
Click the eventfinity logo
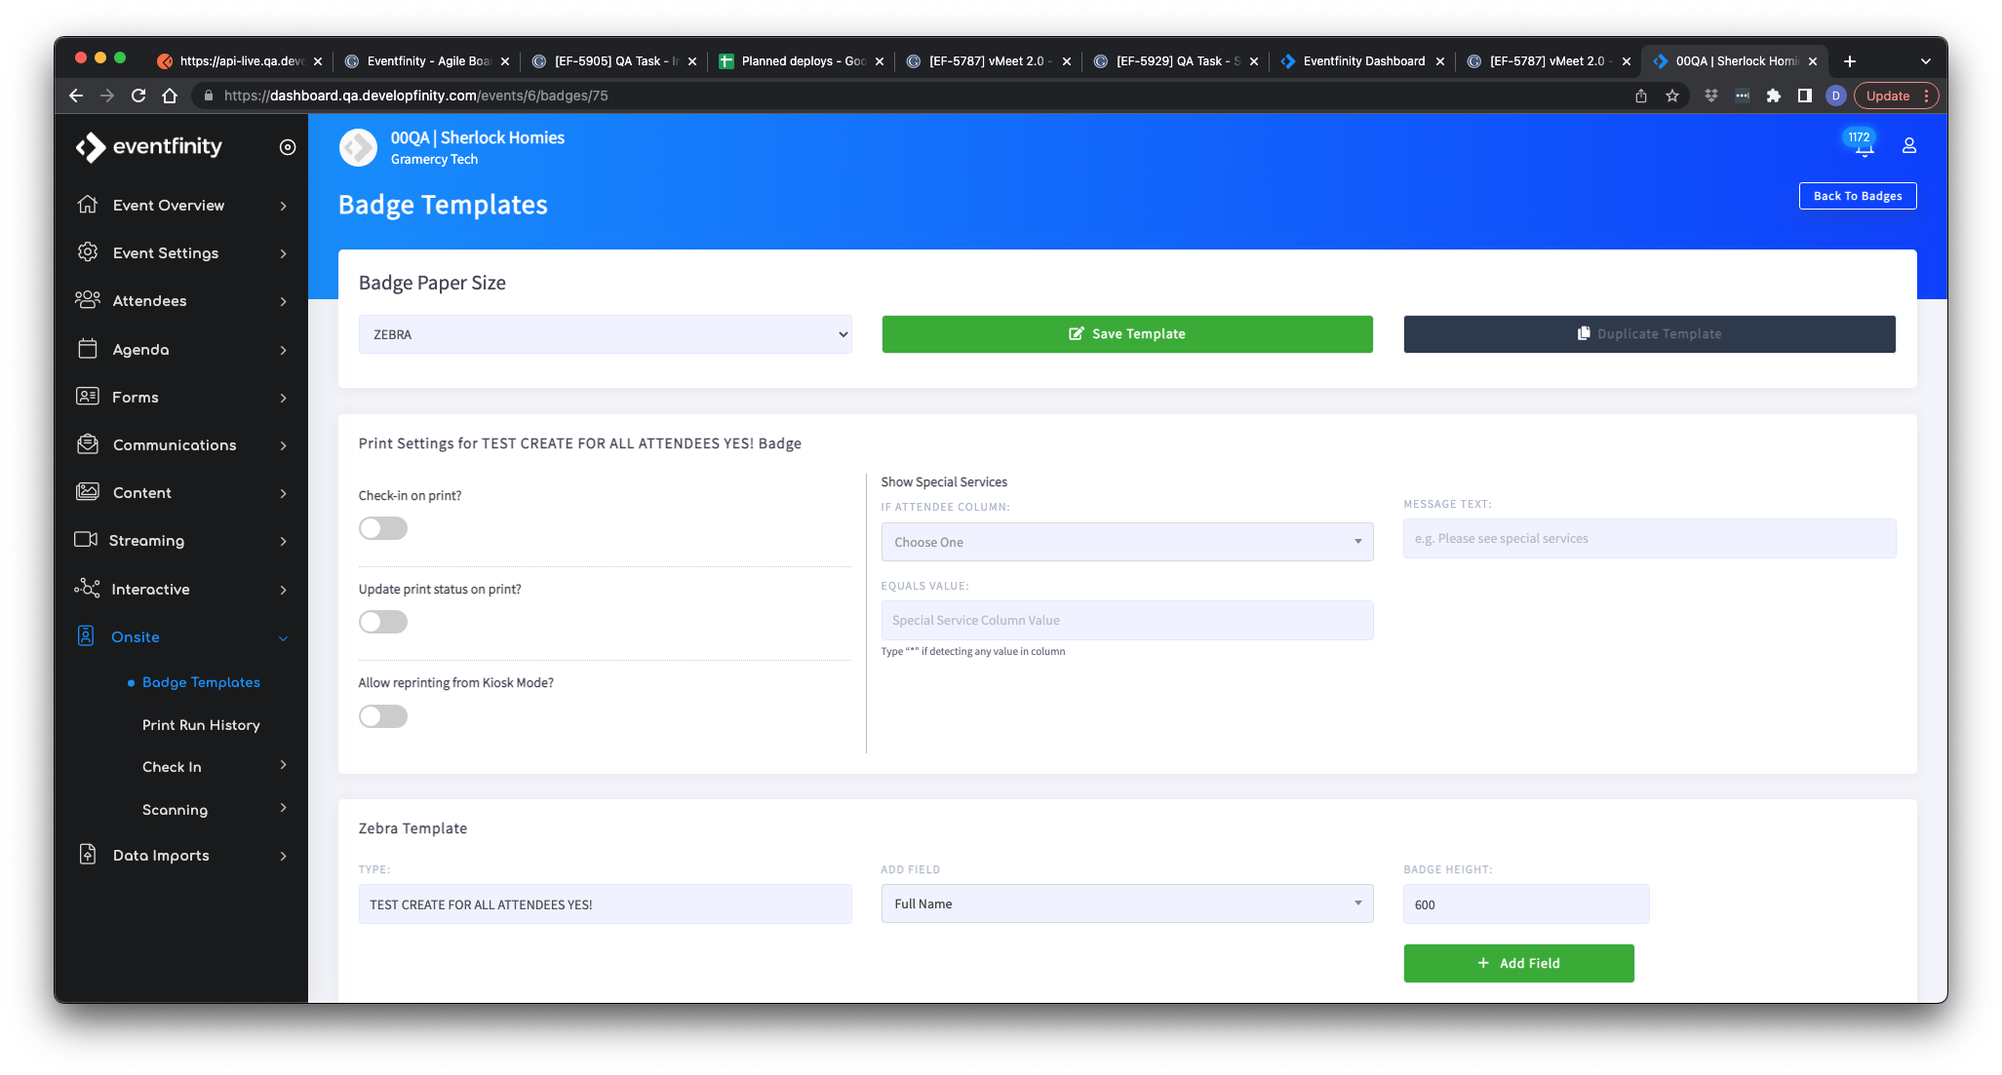click(149, 147)
